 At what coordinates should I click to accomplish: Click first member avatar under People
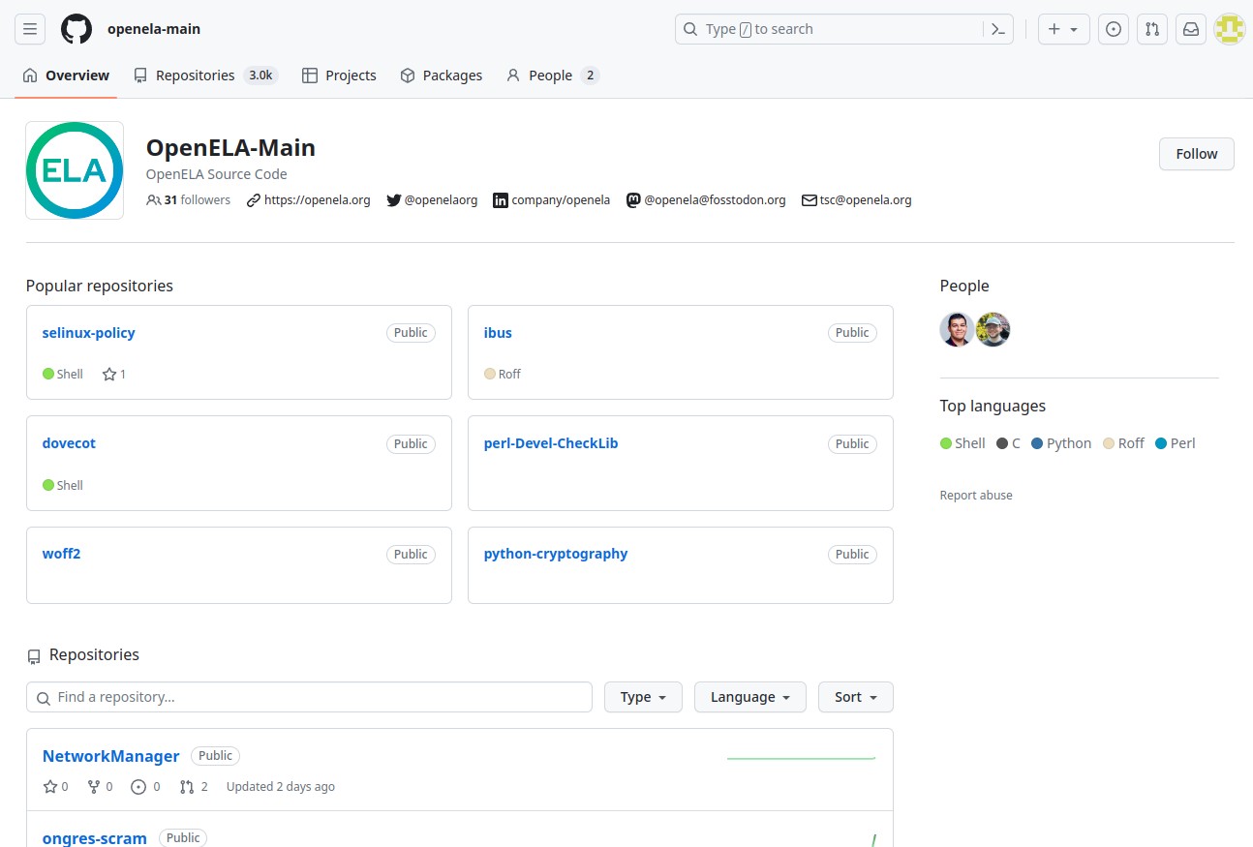[957, 330]
